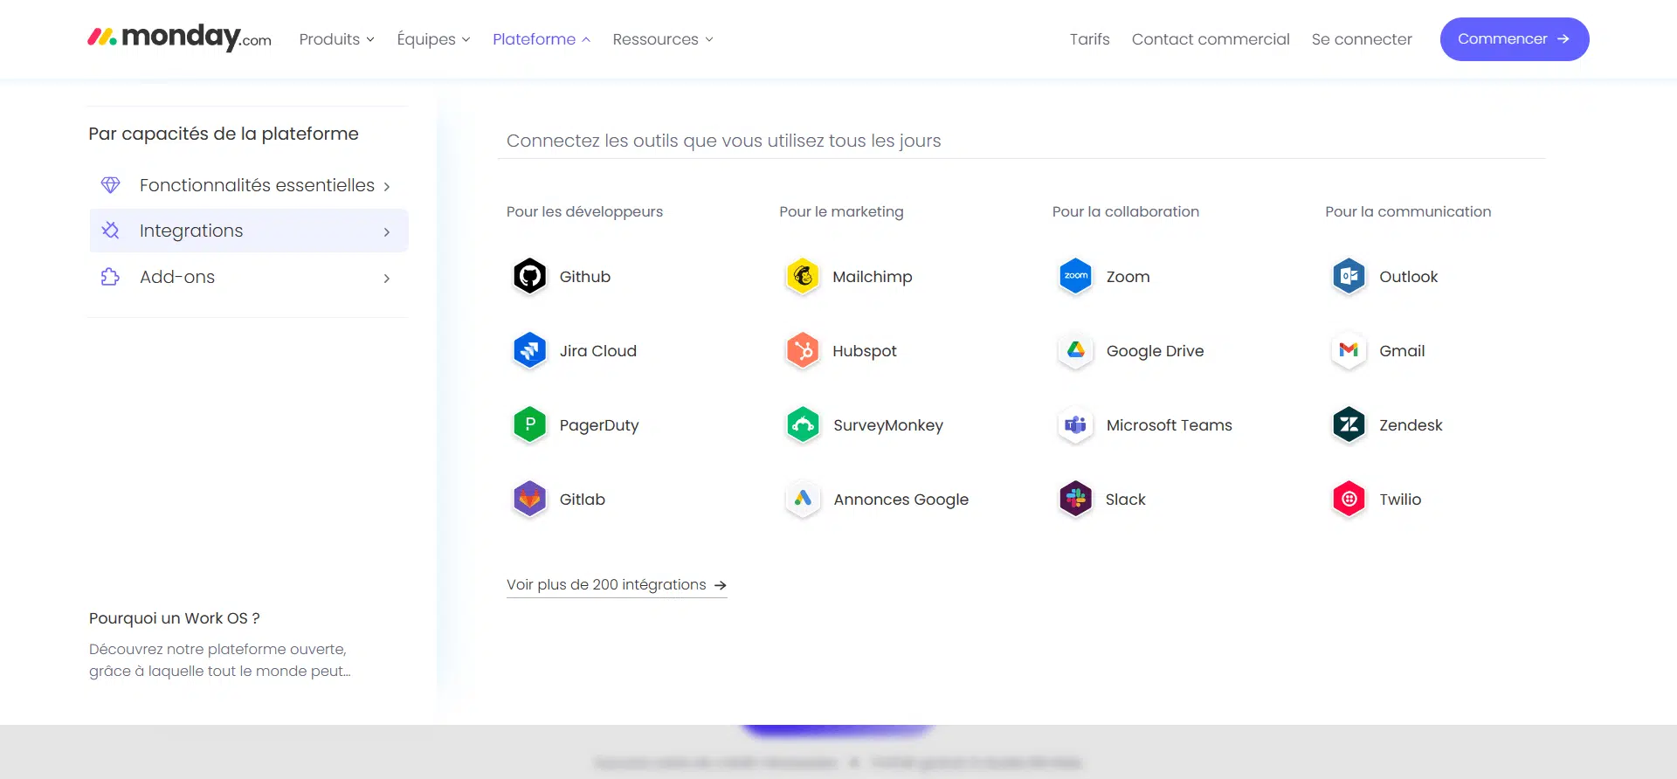Click the Zendesk icon
The height and width of the screenshot is (779, 1677).
pyautogui.click(x=1349, y=425)
